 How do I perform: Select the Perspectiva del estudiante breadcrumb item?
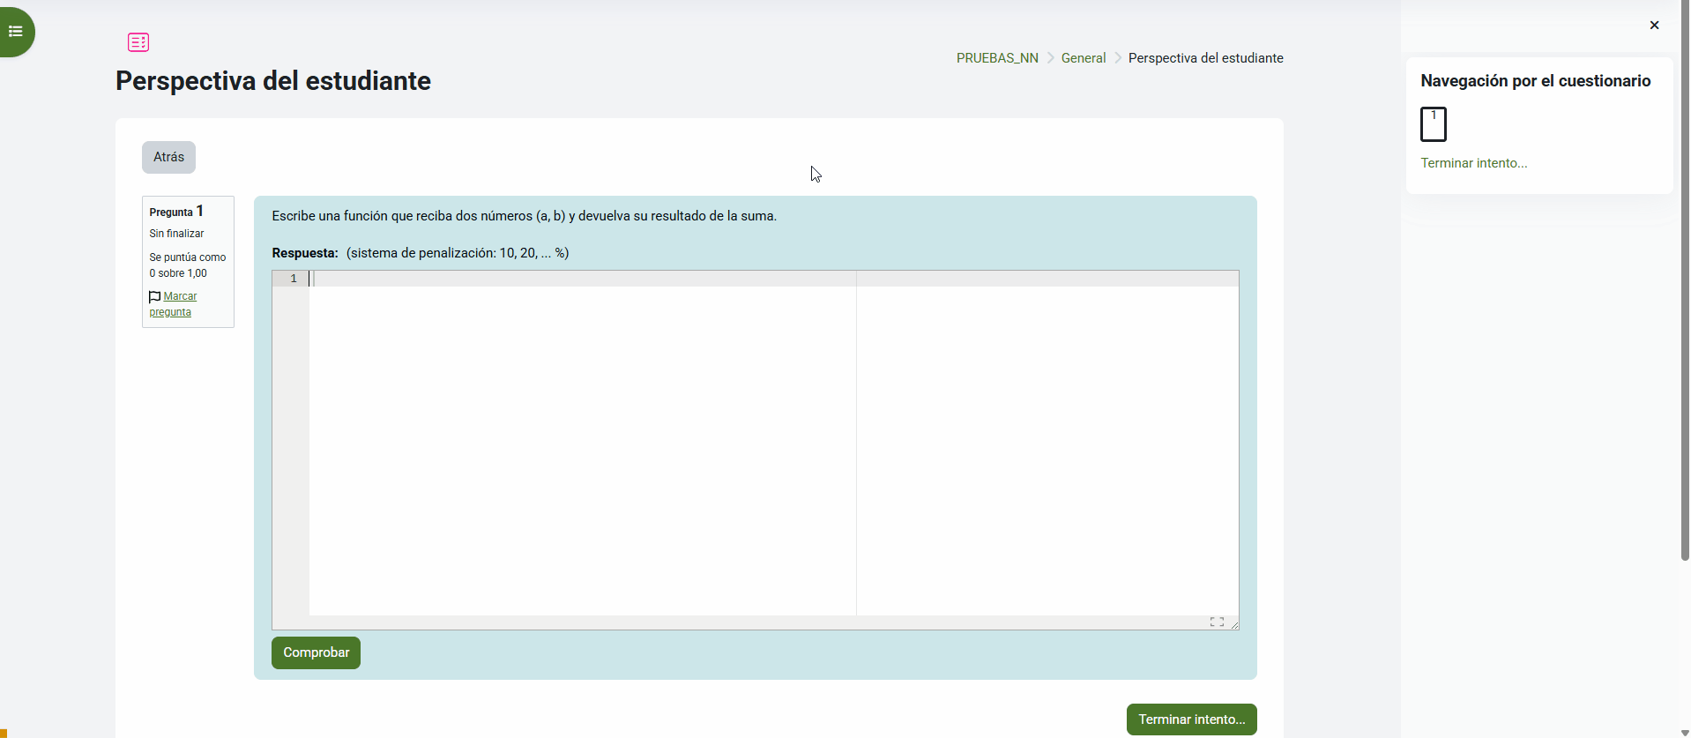pyautogui.click(x=1205, y=58)
